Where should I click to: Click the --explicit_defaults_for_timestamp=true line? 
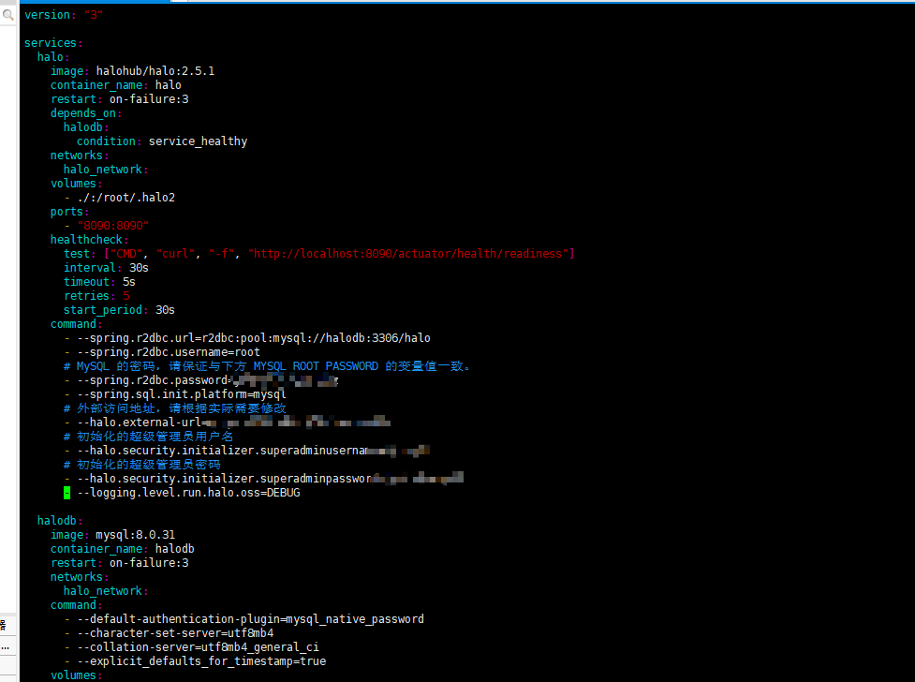pyautogui.click(x=195, y=661)
